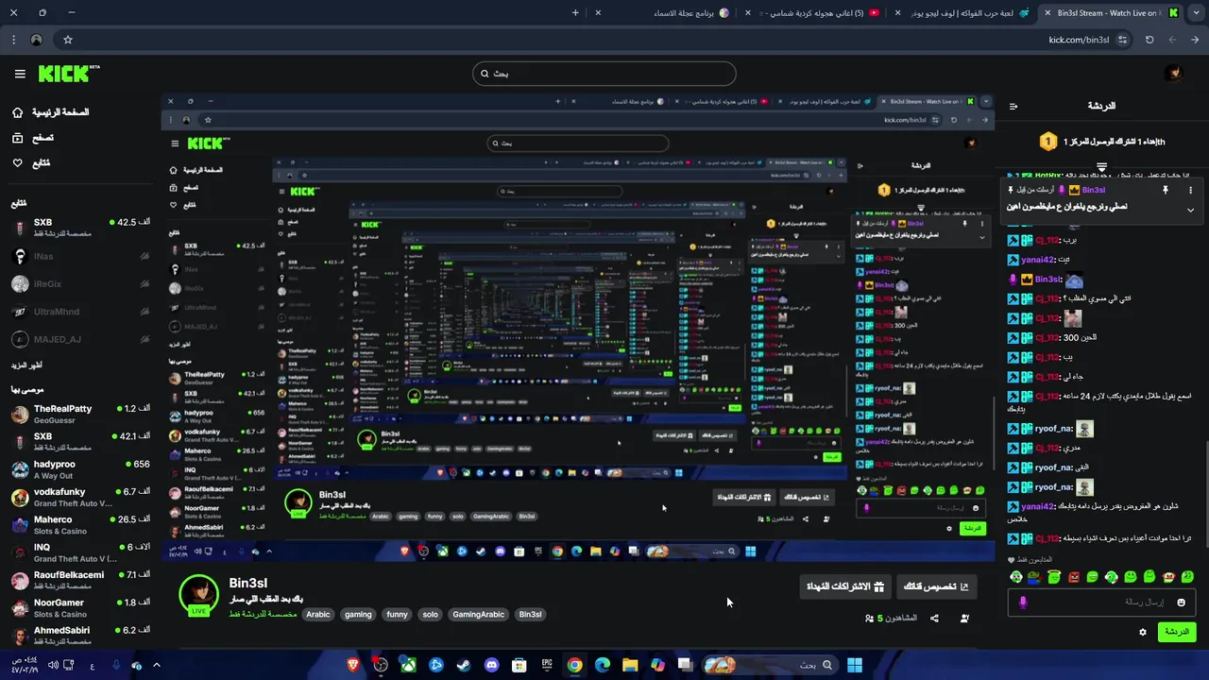Open emoji picker in chat input
This screenshot has height=680, width=1209.
coord(1181,603)
